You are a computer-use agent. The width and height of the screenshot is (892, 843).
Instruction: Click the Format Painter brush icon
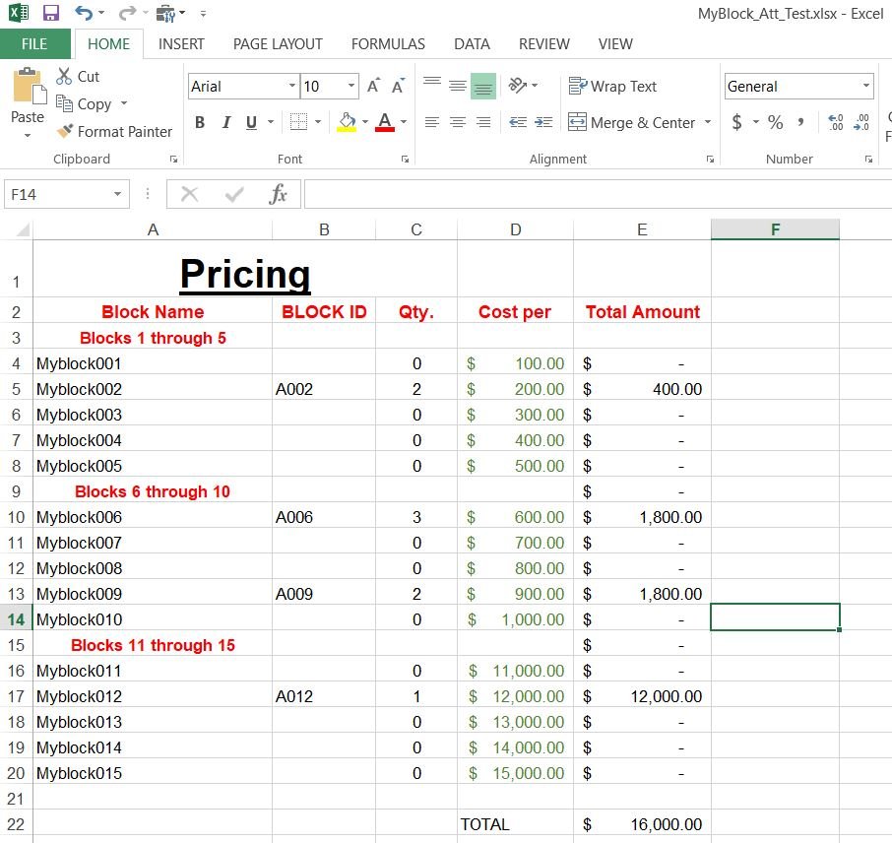[65, 131]
